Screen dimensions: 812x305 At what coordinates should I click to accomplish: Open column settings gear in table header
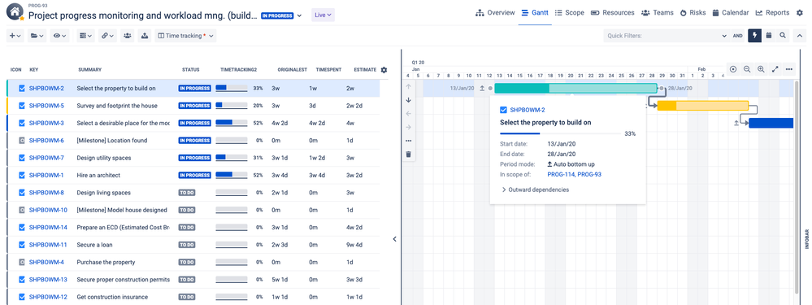[384, 70]
